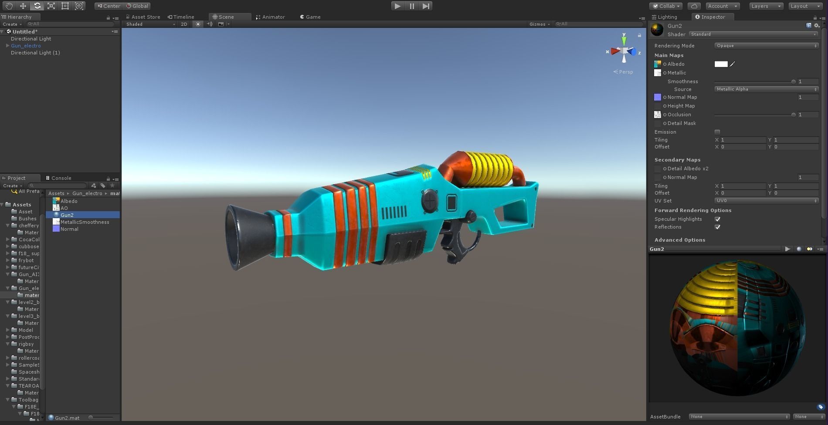The width and height of the screenshot is (828, 425).
Task: Click the white Albedo color swatch
Action: pos(721,64)
